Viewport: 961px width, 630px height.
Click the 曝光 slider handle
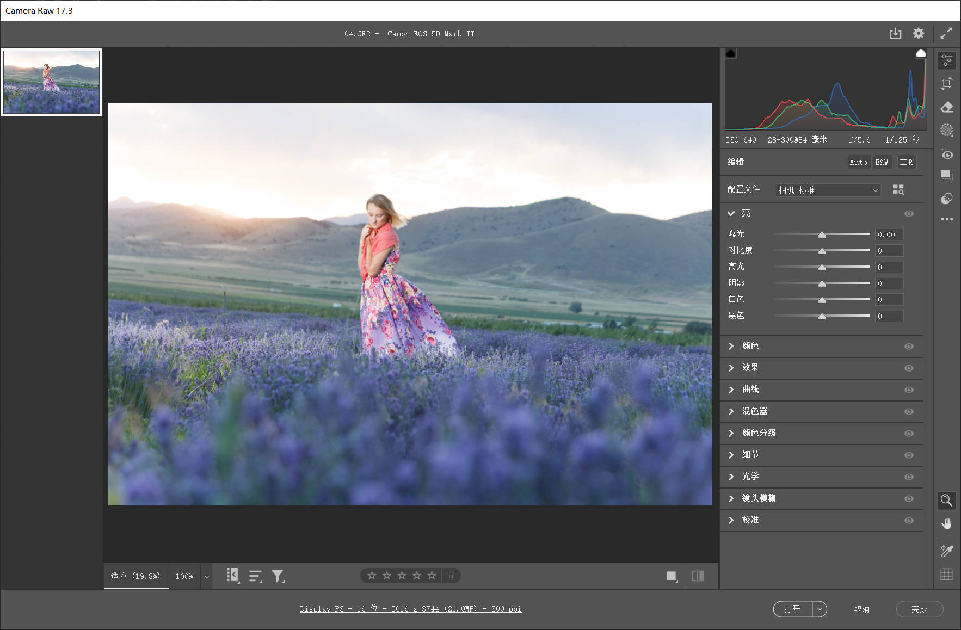tap(822, 234)
